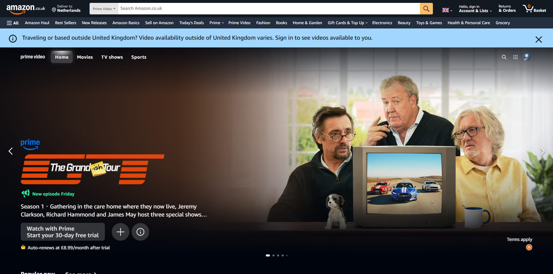Click The Grand-ish Tour title logo
The image size is (553, 274).
[x=92, y=169]
